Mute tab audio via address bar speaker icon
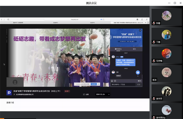The image size is (183, 119). click(101, 19)
